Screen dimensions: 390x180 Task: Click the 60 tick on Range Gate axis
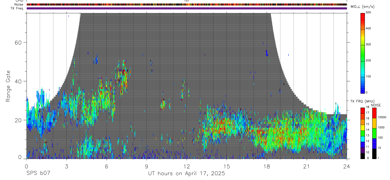[17, 43]
